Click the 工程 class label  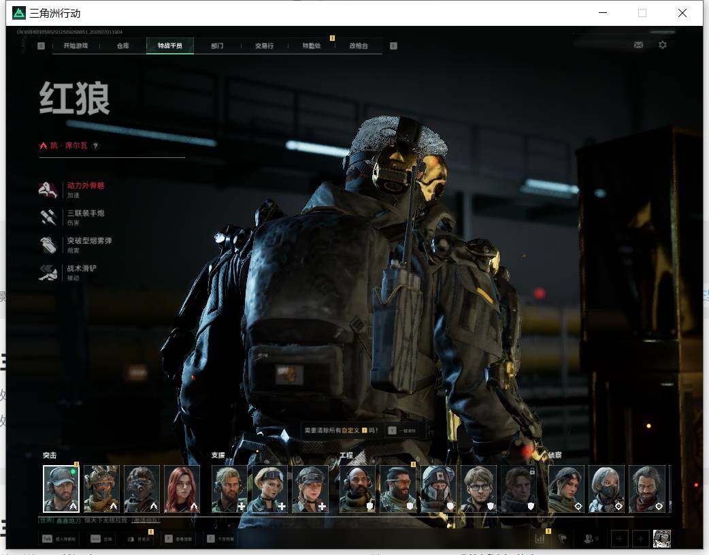346,456
